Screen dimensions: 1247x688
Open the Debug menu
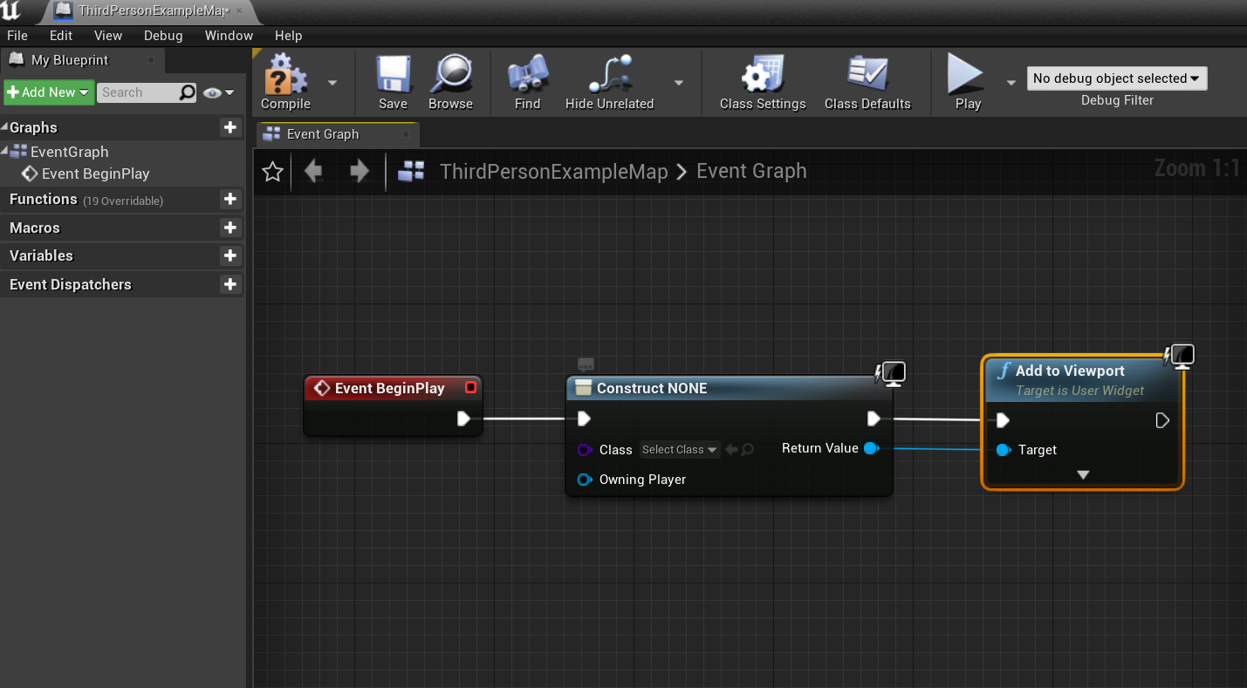click(x=163, y=36)
